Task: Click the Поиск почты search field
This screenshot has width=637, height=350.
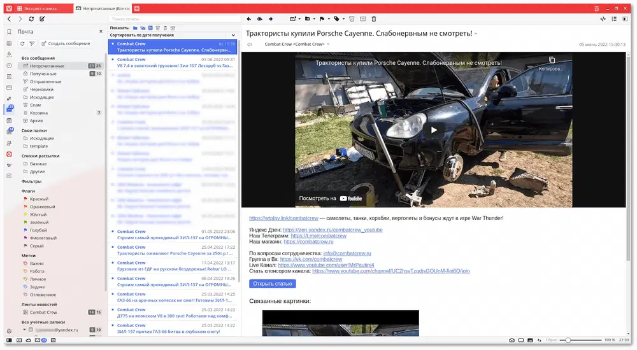Action: pyautogui.click(x=172, y=19)
